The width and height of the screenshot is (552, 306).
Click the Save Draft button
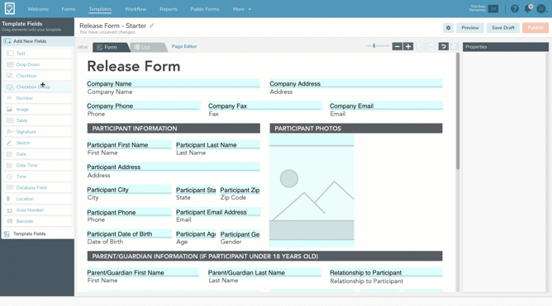click(503, 28)
